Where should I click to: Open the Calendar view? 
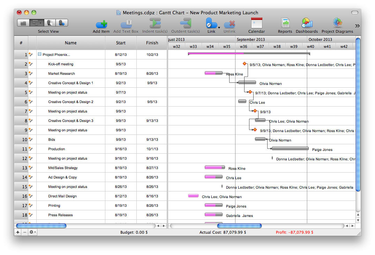(256, 23)
